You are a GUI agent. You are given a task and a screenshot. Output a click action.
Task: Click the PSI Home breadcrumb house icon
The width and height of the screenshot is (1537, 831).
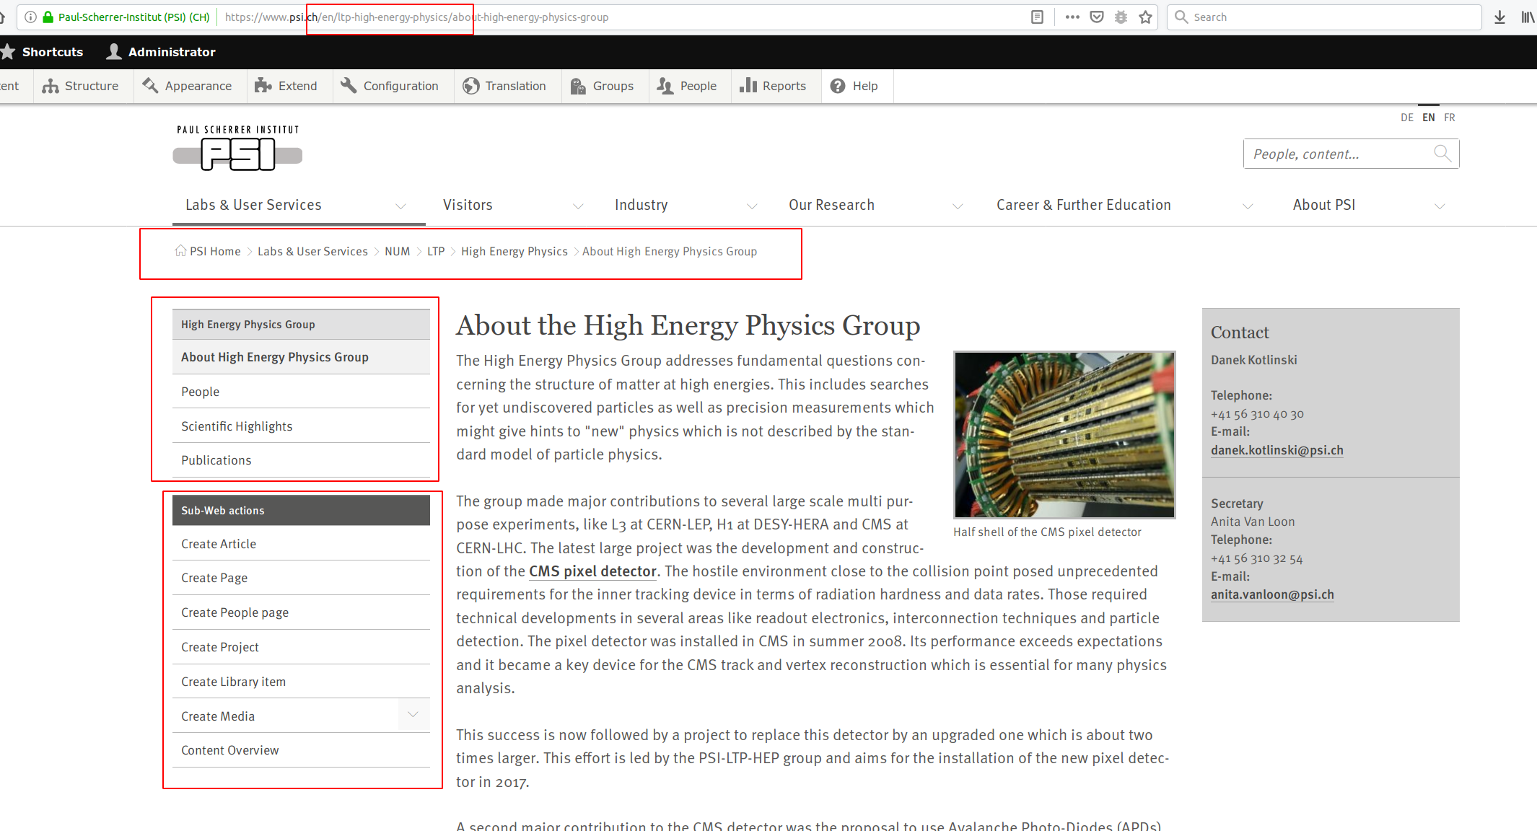(x=180, y=251)
